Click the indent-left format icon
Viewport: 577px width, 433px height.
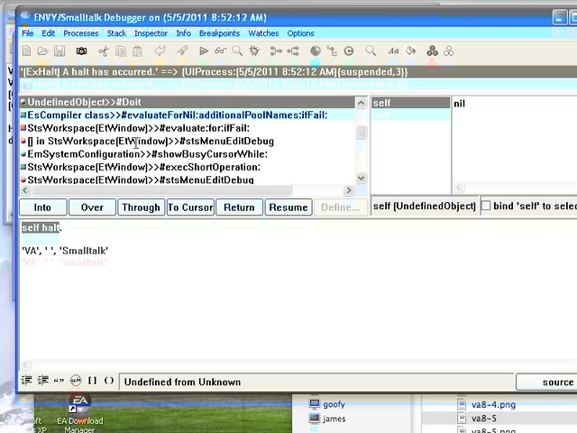pyautogui.click(x=26, y=380)
